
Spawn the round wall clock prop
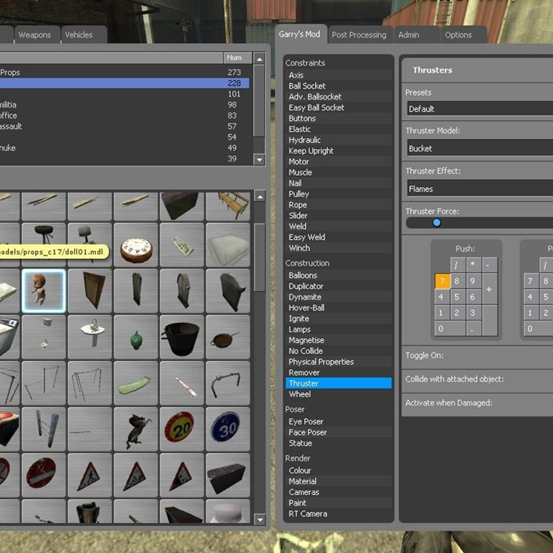pos(136,245)
